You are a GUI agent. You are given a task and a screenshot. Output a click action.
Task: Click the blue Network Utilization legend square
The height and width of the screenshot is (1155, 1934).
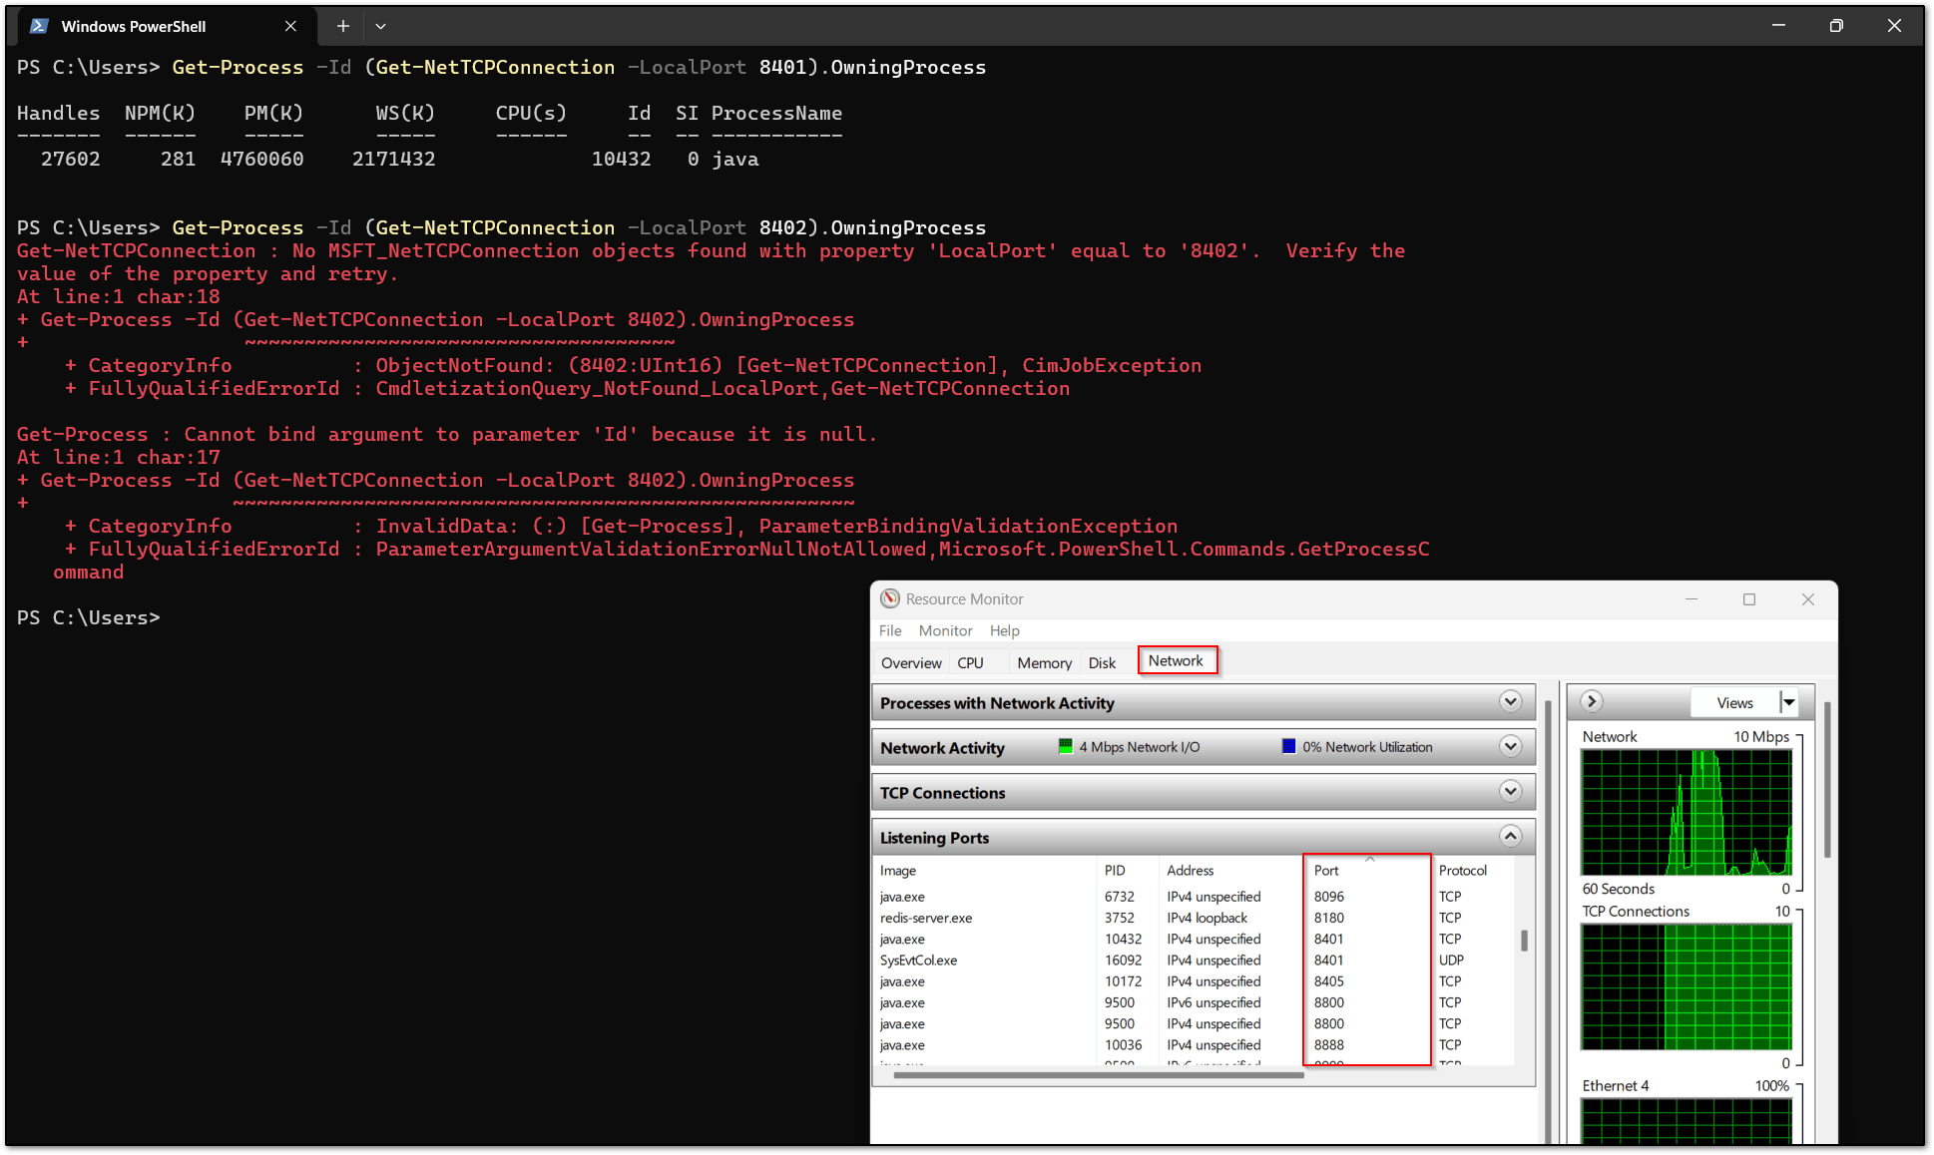click(1288, 746)
